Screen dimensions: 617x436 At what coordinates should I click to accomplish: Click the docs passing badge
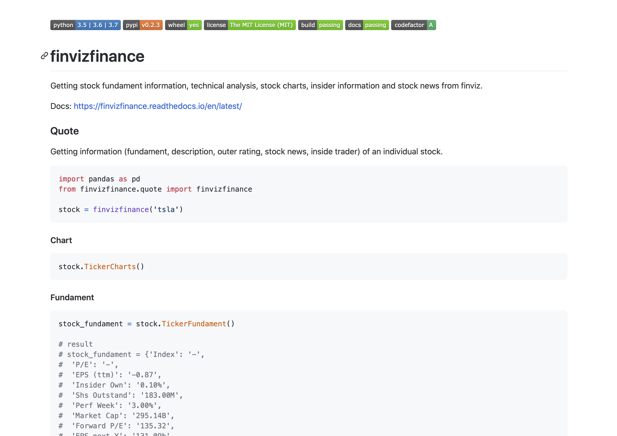pos(367,25)
